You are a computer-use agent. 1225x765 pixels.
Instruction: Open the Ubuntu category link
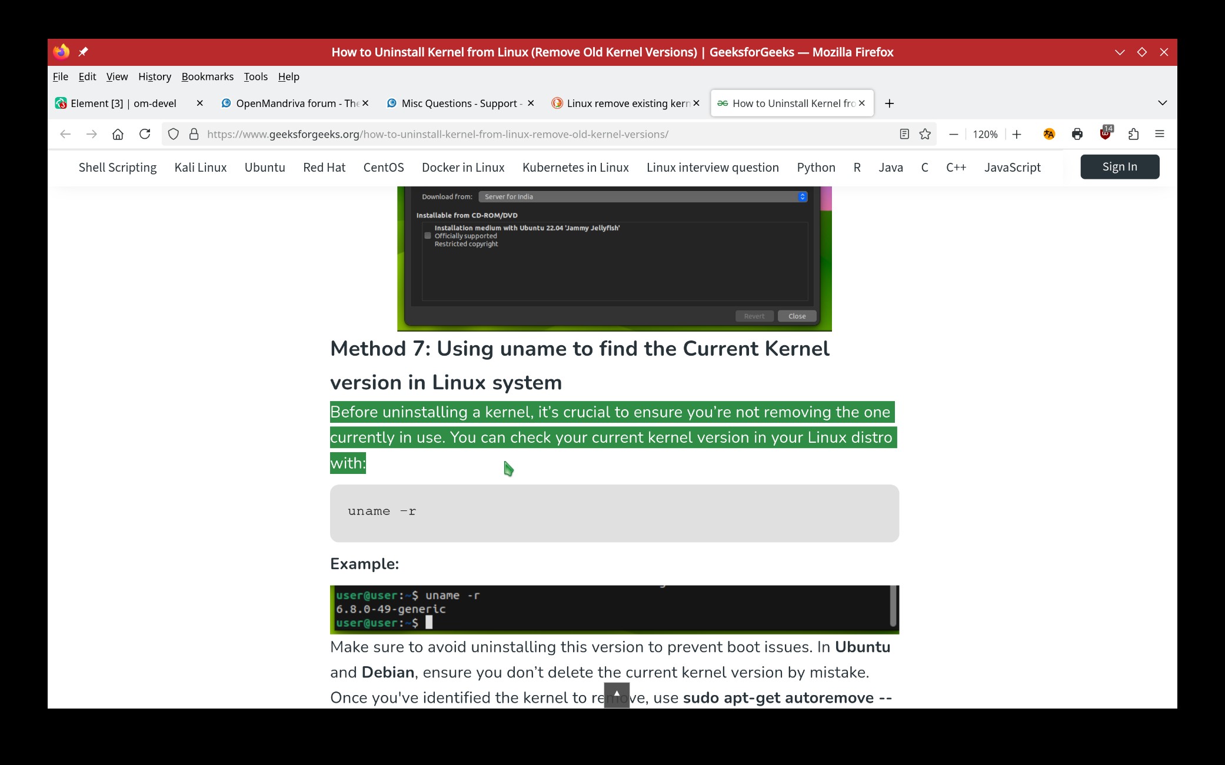(265, 168)
